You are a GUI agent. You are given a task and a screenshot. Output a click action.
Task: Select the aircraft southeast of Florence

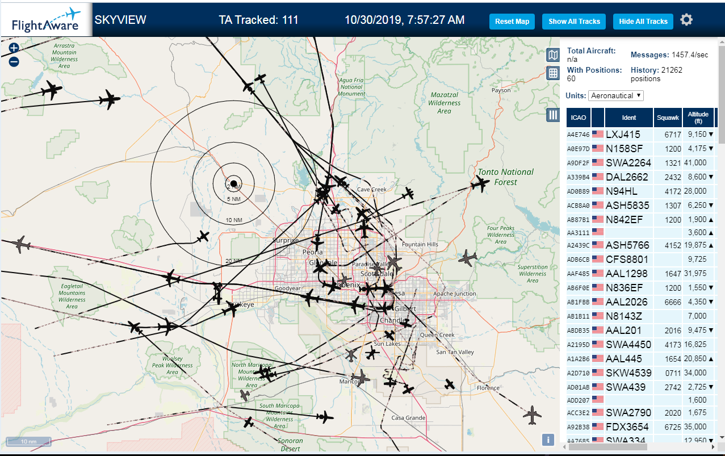coord(533,415)
